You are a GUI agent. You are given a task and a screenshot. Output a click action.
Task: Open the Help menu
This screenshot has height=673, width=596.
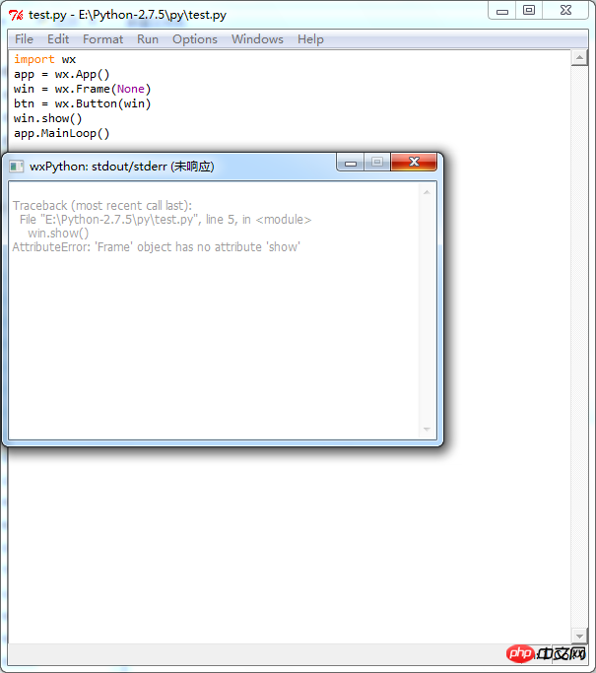[x=310, y=39]
